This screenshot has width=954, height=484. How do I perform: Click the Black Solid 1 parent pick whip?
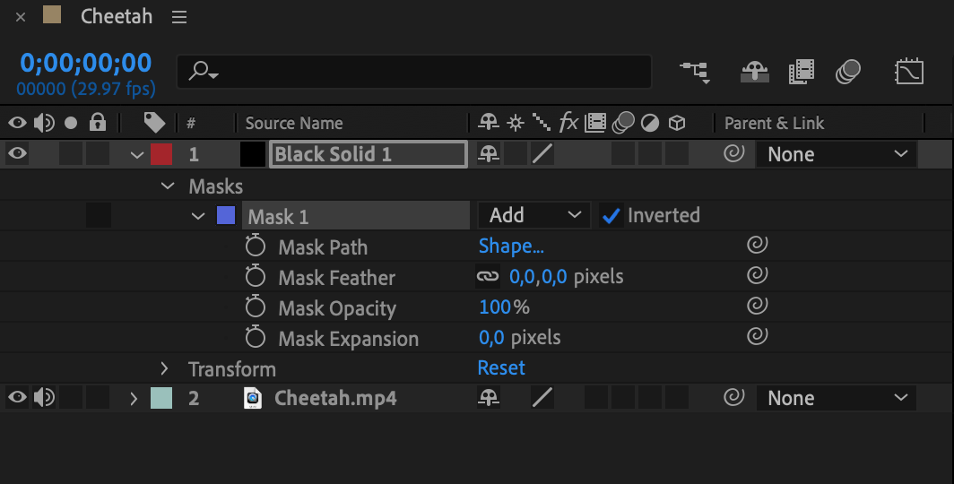[733, 154]
